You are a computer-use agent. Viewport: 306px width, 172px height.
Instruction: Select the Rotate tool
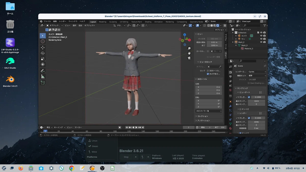[43, 53]
